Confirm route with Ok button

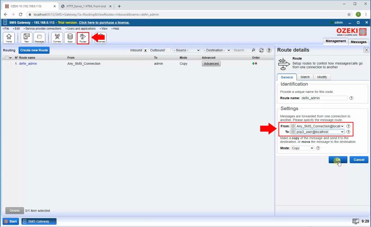[338, 160]
